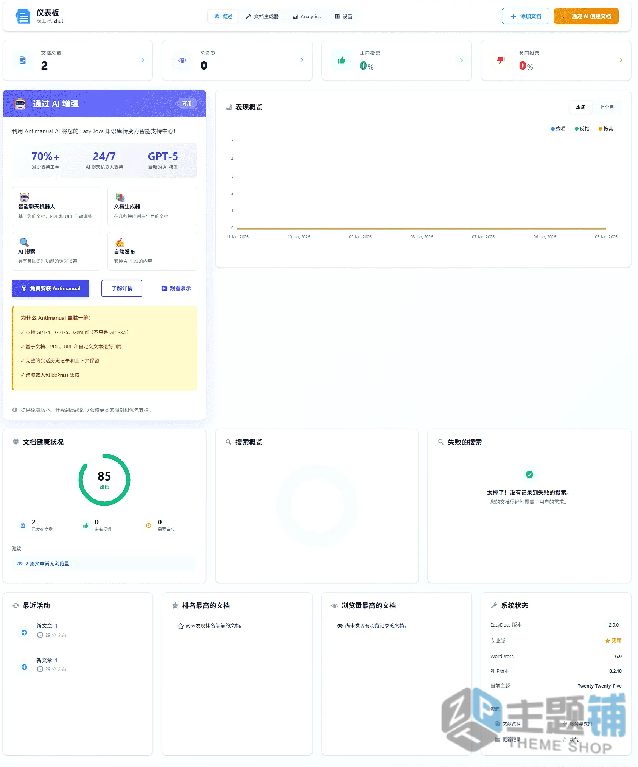This screenshot has height=767, width=638.
Task: Click the thumbs-down icon in 负向投票 card
Action: point(501,60)
